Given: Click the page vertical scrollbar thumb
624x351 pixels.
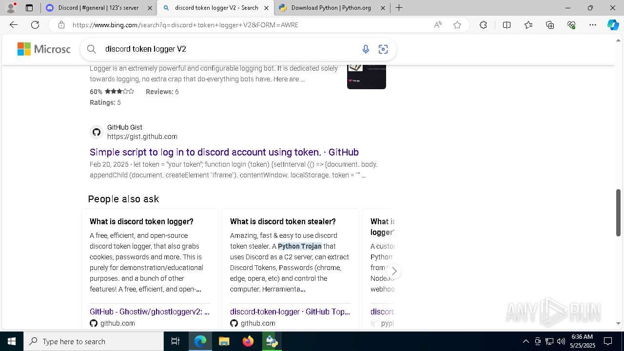Looking at the screenshot, I should (x=618, y=213).
